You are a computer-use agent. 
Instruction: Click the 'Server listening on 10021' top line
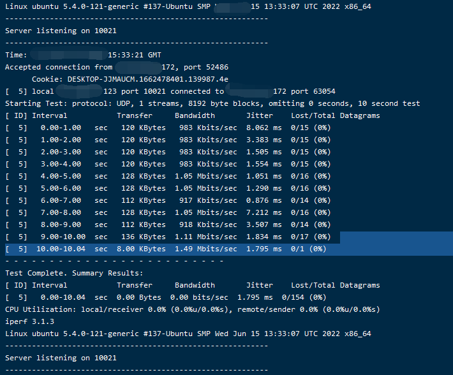(61, 31)
